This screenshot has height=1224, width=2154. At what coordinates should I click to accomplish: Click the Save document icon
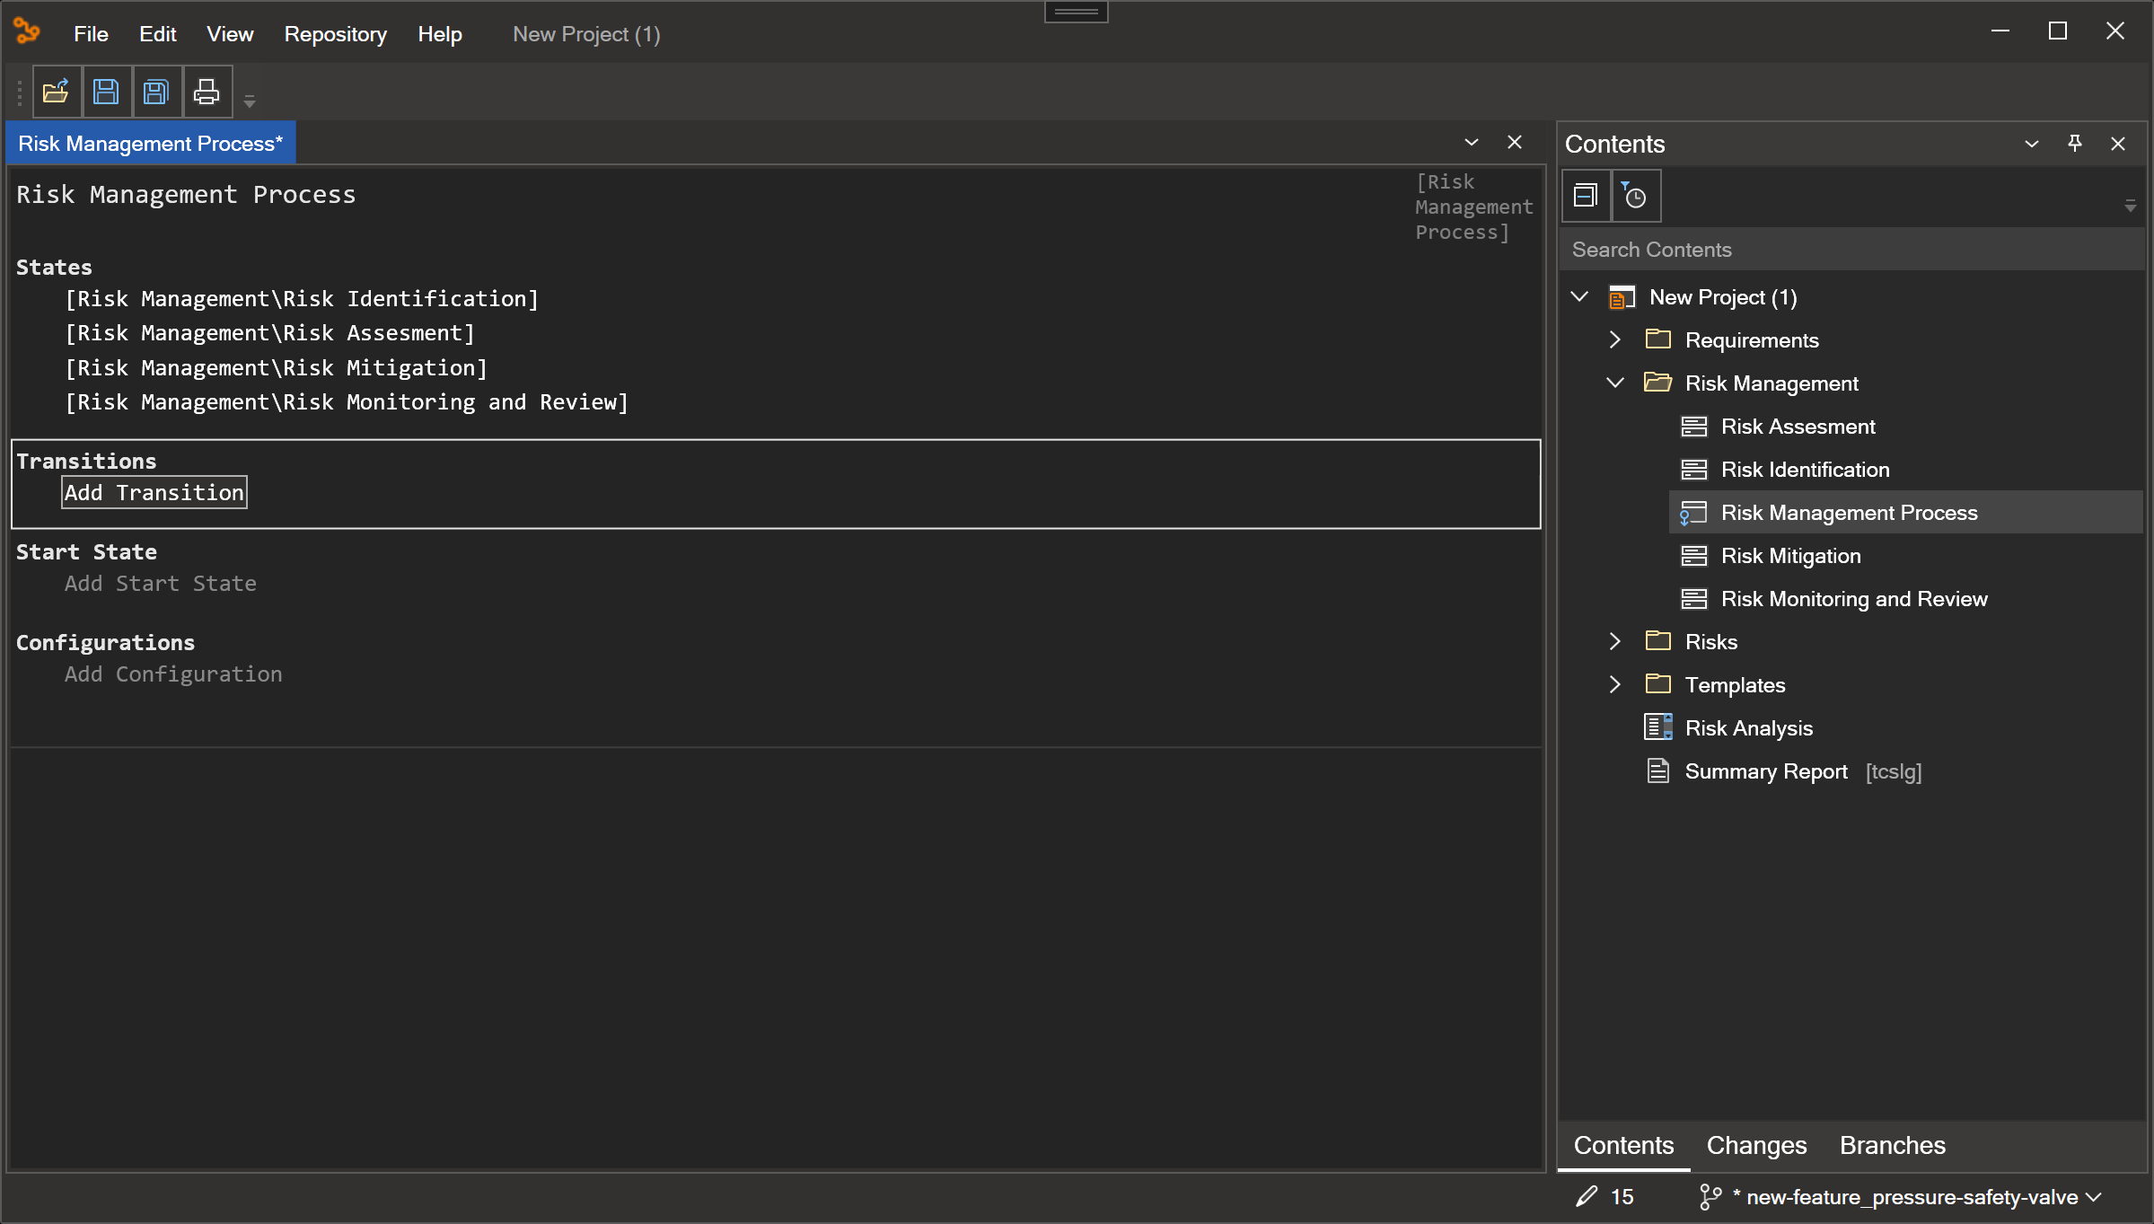pyautogui.click(x=105, y=92)
